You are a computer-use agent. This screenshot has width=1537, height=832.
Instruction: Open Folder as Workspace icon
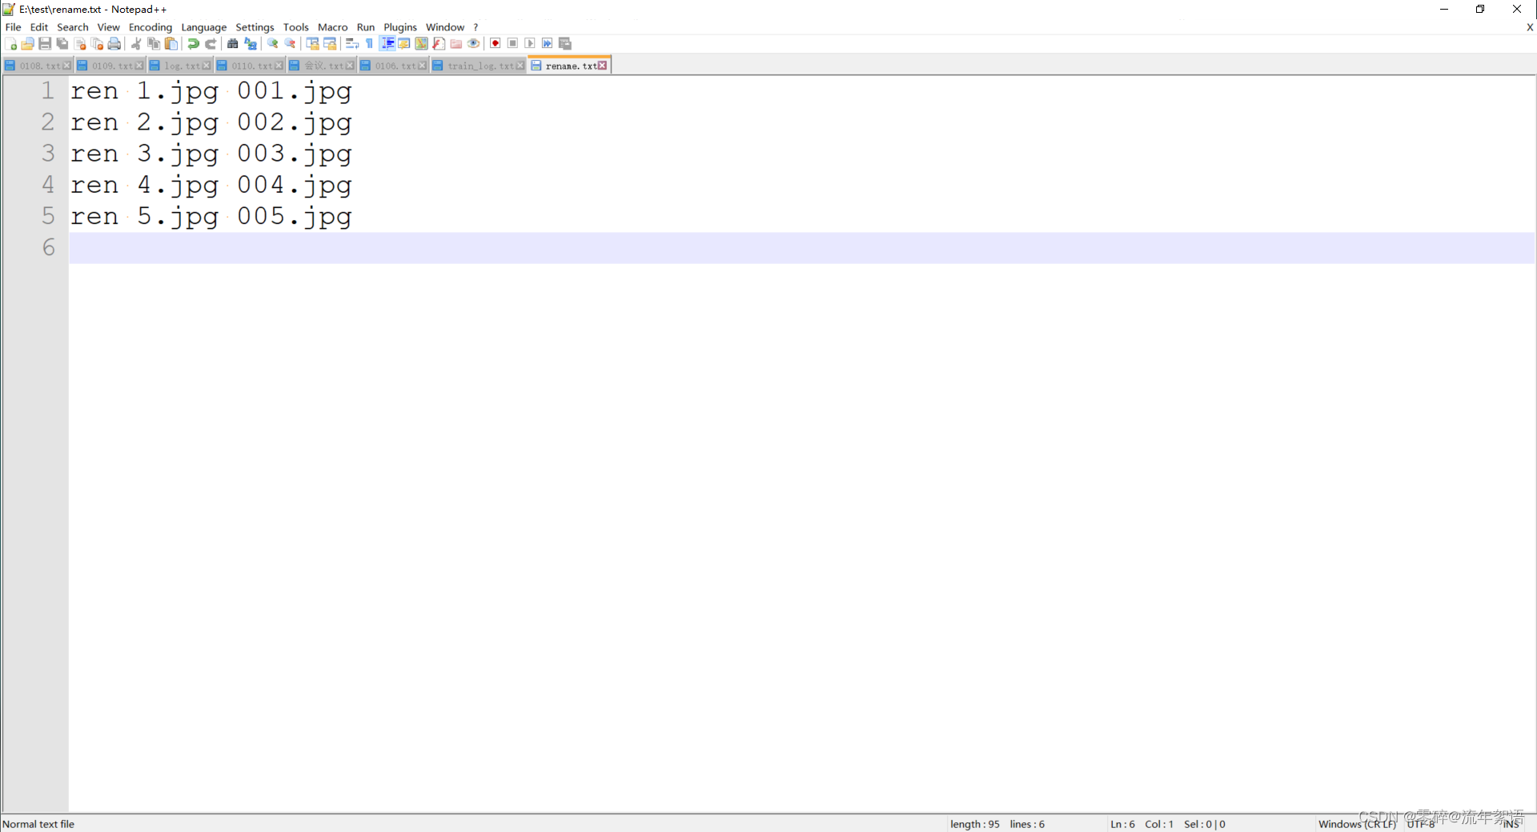[456, 44]
